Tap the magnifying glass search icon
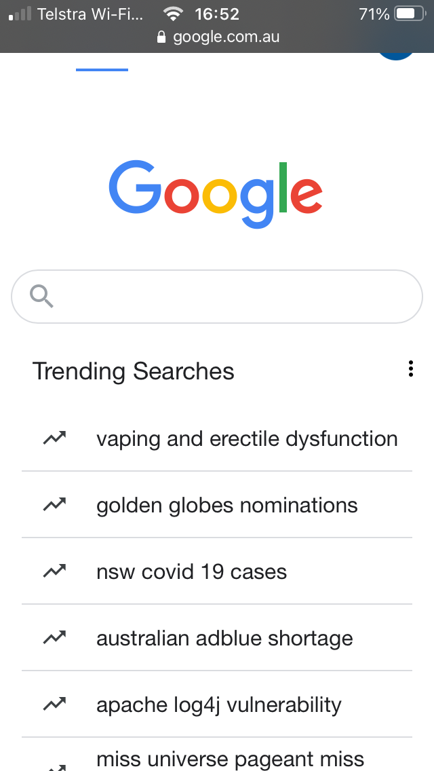 point(41,297)
